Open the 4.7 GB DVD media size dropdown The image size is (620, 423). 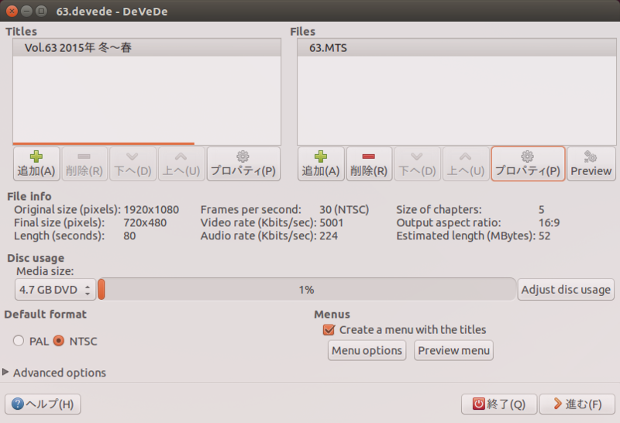coord(55,290)
